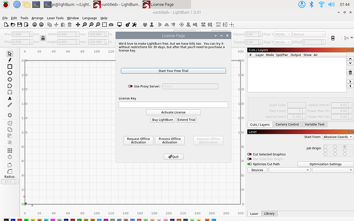Open the Language menu
The height and width of the screenshot is (221, 354).
tap(90, 18)
